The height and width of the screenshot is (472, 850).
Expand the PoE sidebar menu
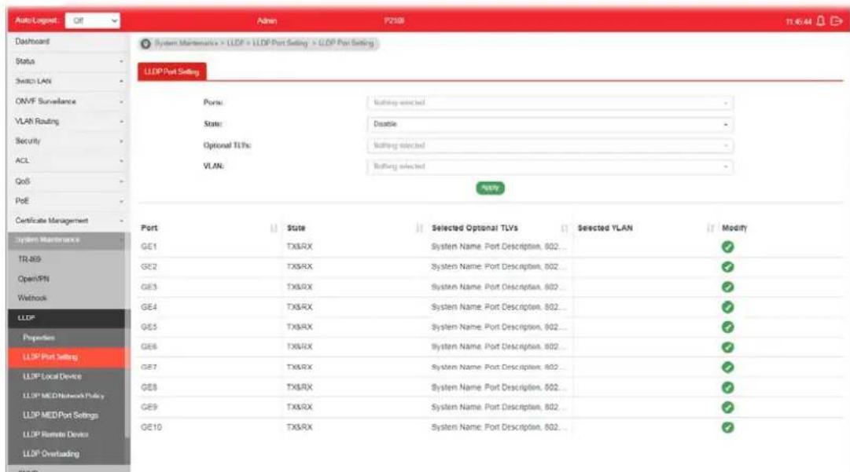click(68, 201)
